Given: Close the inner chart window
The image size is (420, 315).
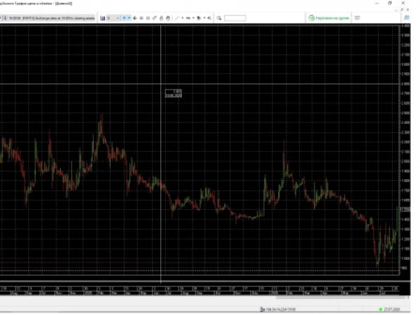Looking at the screenshot, I should pos(407,10).
